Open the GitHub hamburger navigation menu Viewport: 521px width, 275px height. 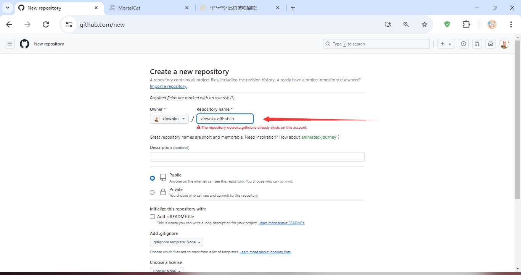coord(10,44)
